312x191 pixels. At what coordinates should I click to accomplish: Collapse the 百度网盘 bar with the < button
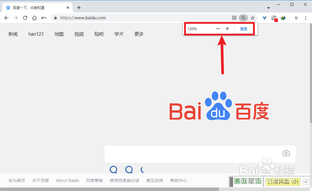coord(306,182)
